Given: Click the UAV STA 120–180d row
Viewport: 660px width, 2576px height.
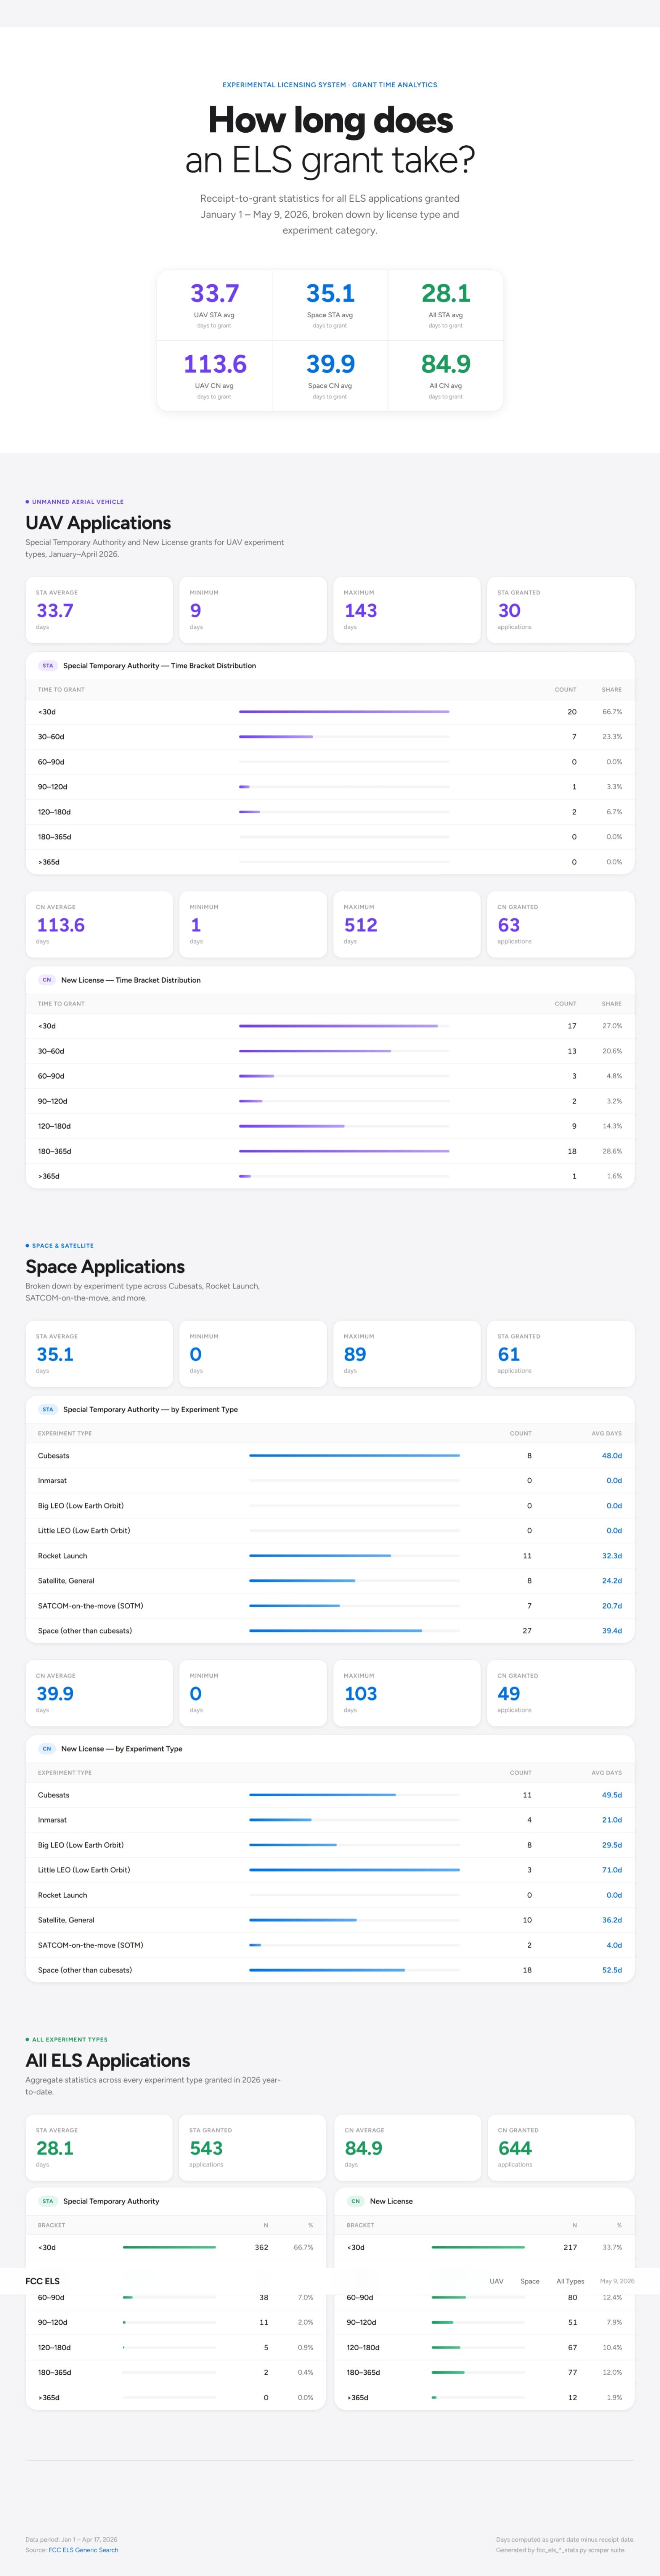Looking at the screenshot, I should point(330,812).
